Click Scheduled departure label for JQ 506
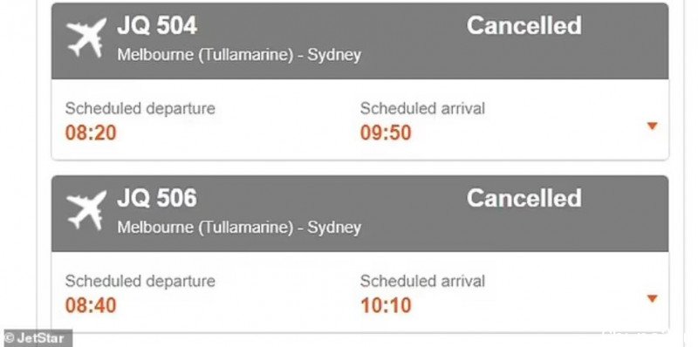The height and width of the screenshot is (347, 698). point(140,281)
